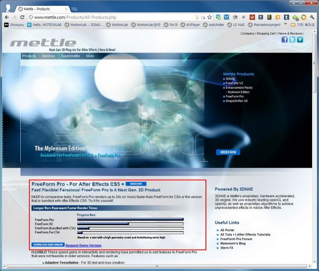Click the Mettle logo

(x=43, y=43)
